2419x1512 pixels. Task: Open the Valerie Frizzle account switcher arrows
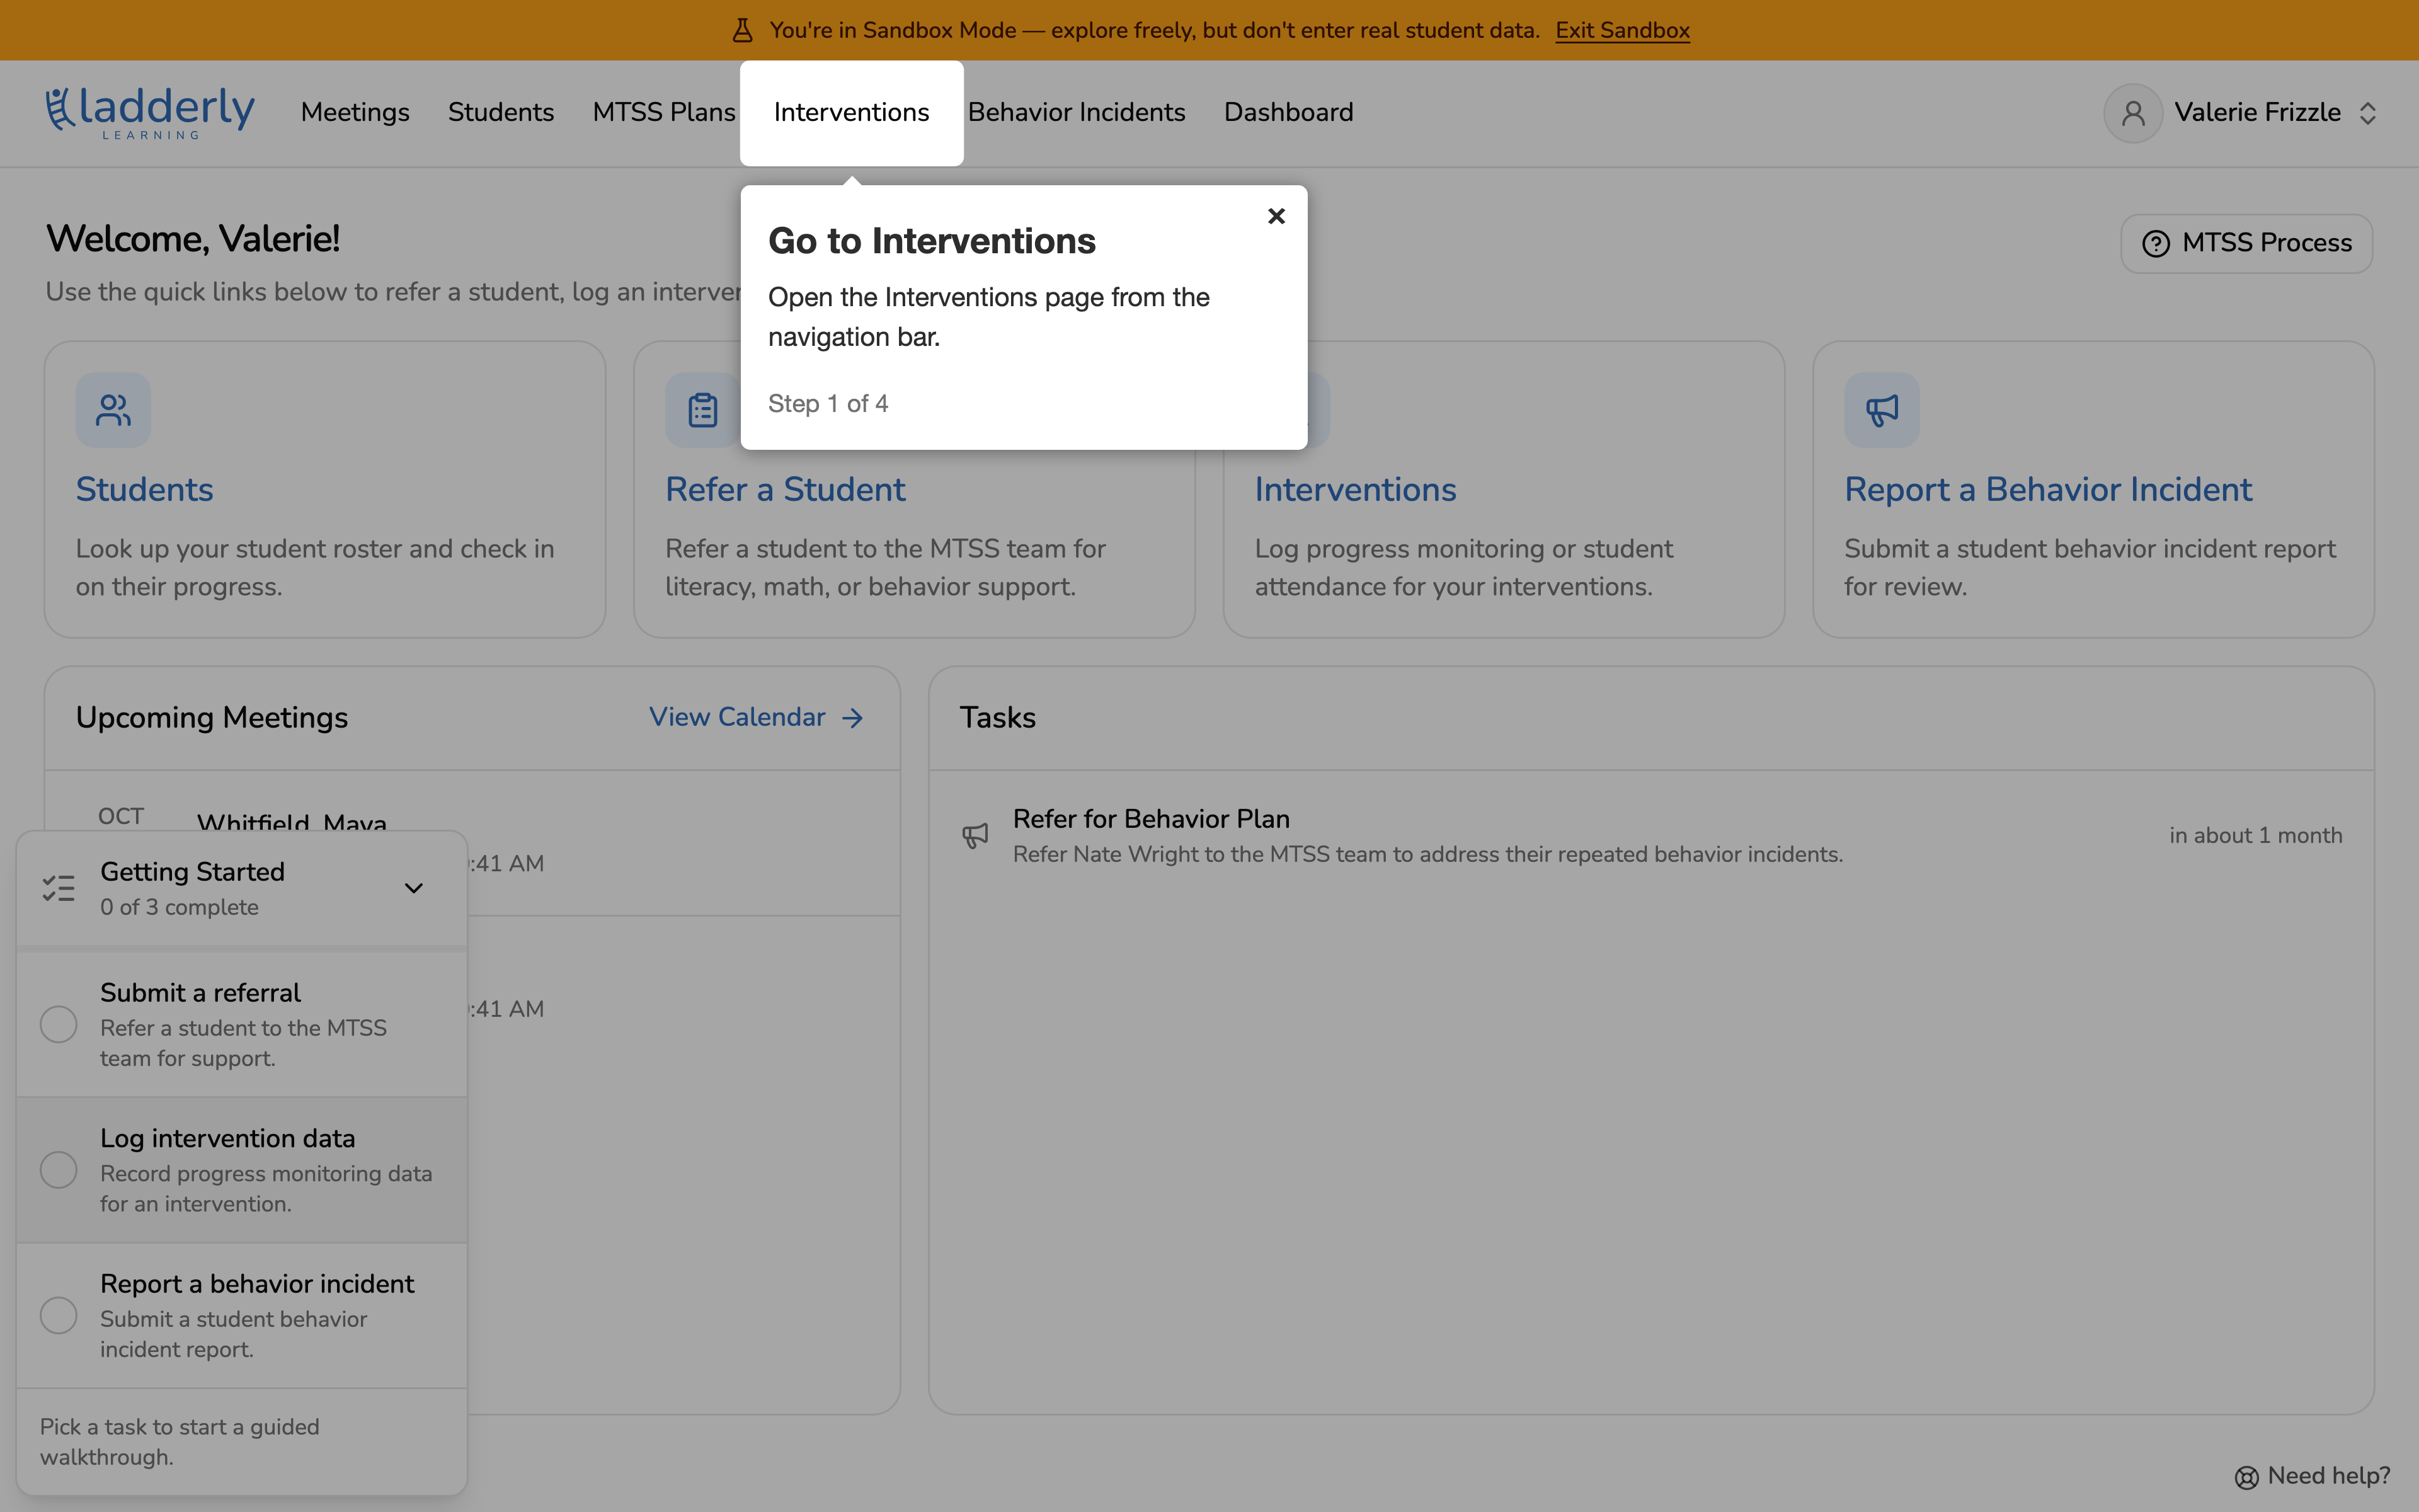tap(2367, 113)
